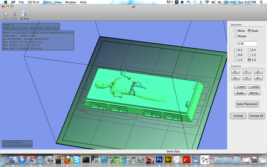Open the Tools menu
The width and height of the screenshot is (267, 167).
click(x=47, y=2)
